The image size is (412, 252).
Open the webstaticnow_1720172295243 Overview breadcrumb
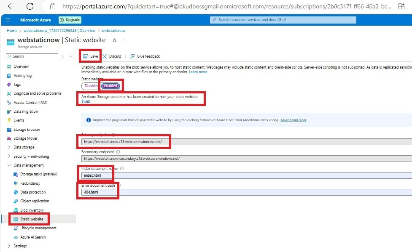click(59, 31)
